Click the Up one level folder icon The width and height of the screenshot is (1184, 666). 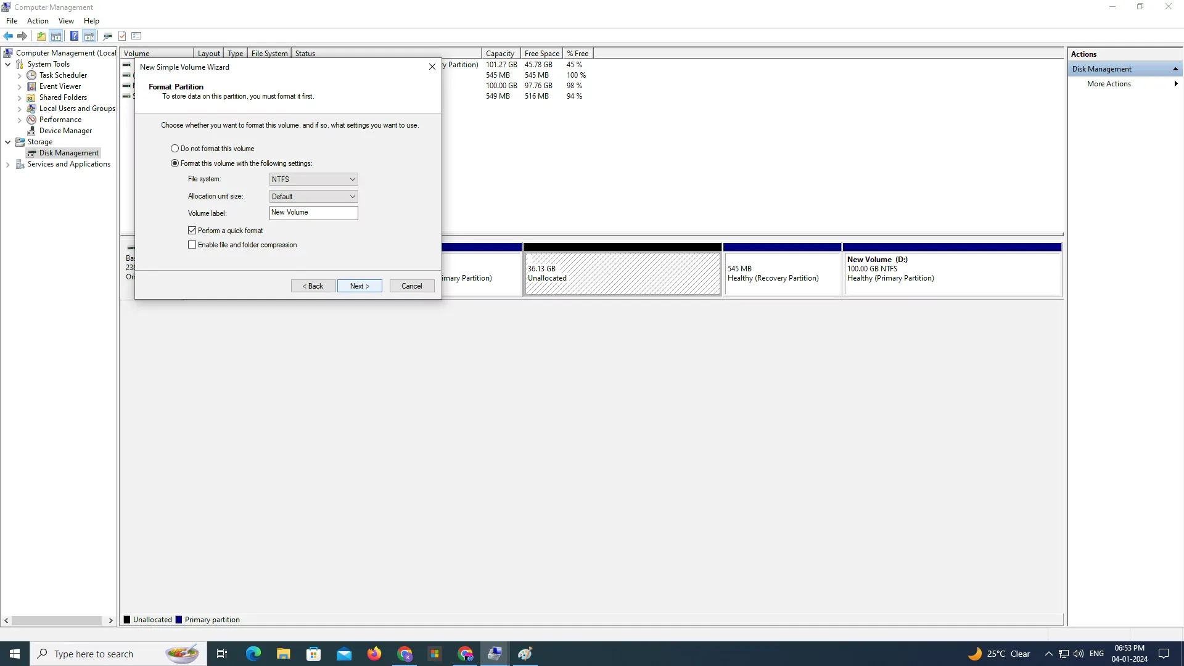click(41, 36)
